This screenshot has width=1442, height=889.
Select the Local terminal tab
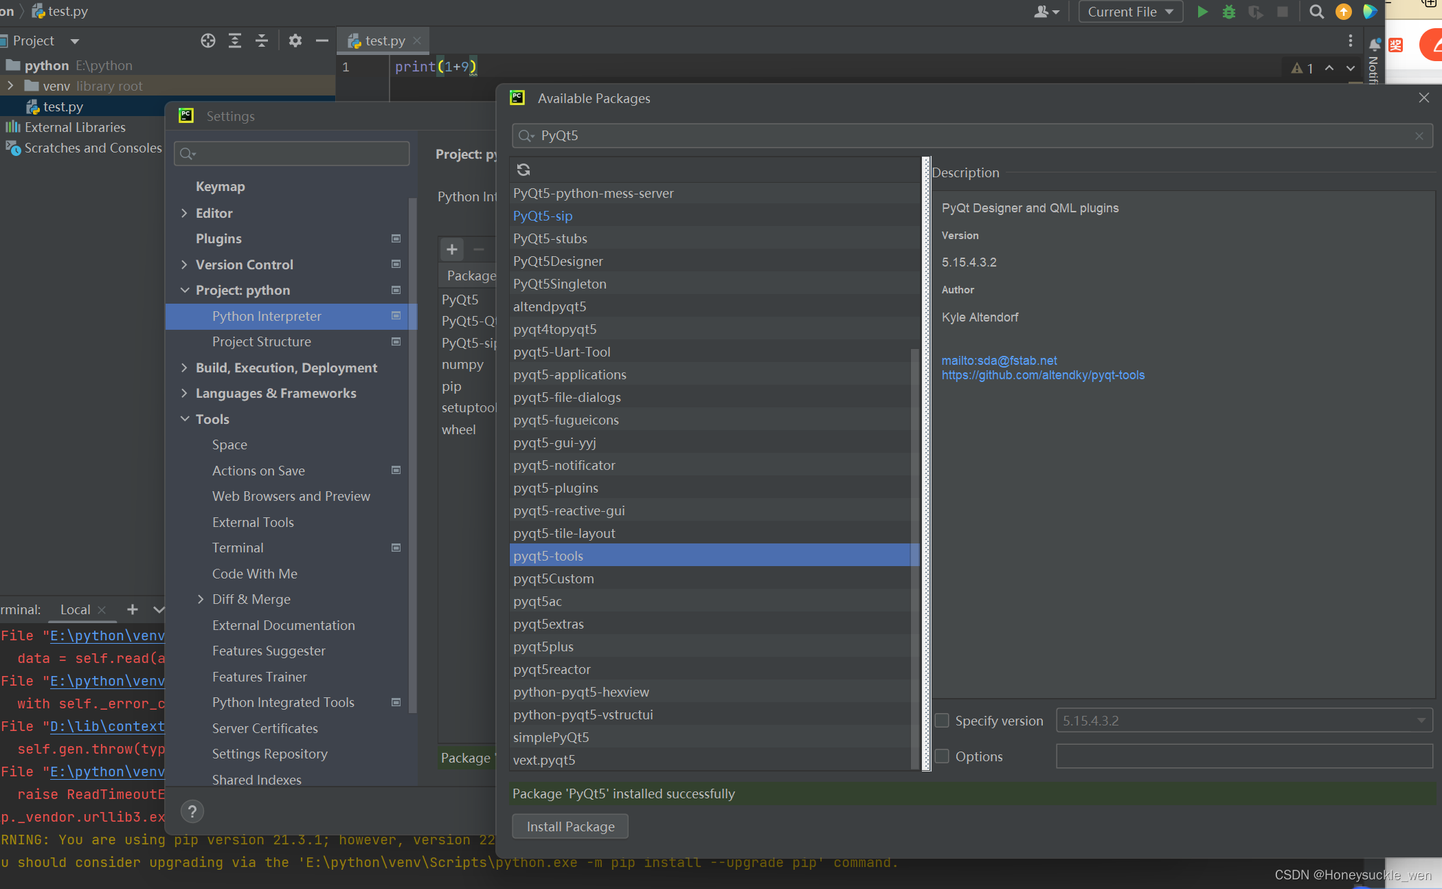pyautogui.click(x=75, y=609)
